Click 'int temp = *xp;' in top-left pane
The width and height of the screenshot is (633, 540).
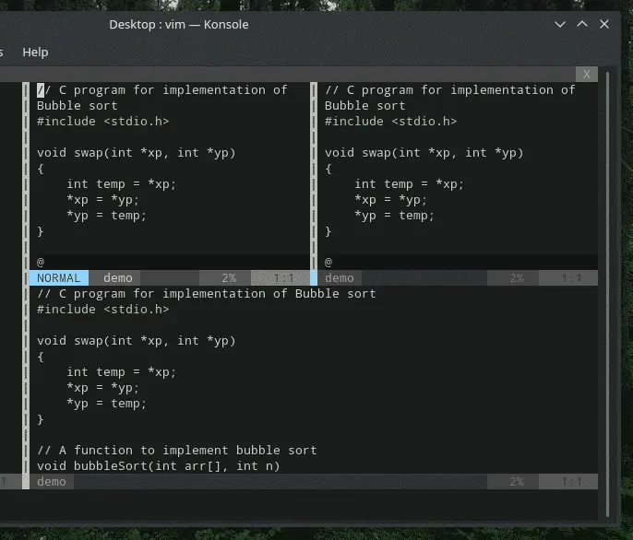pos(122,184)
